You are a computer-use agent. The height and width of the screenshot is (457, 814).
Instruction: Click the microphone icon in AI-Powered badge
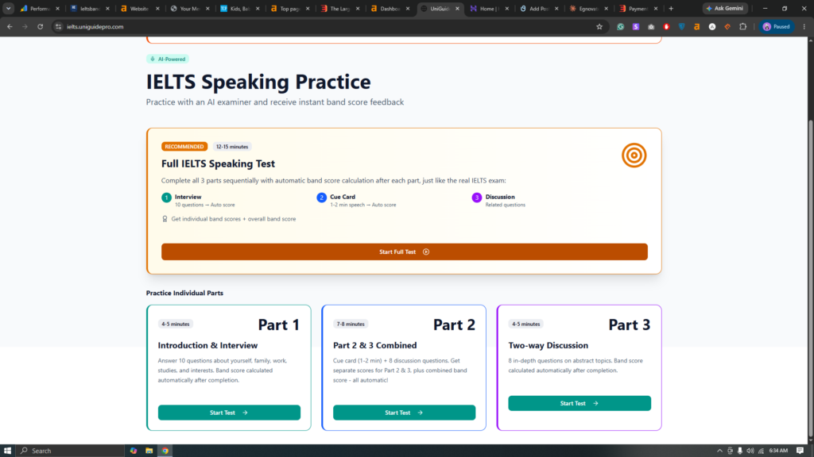(153, 59)
